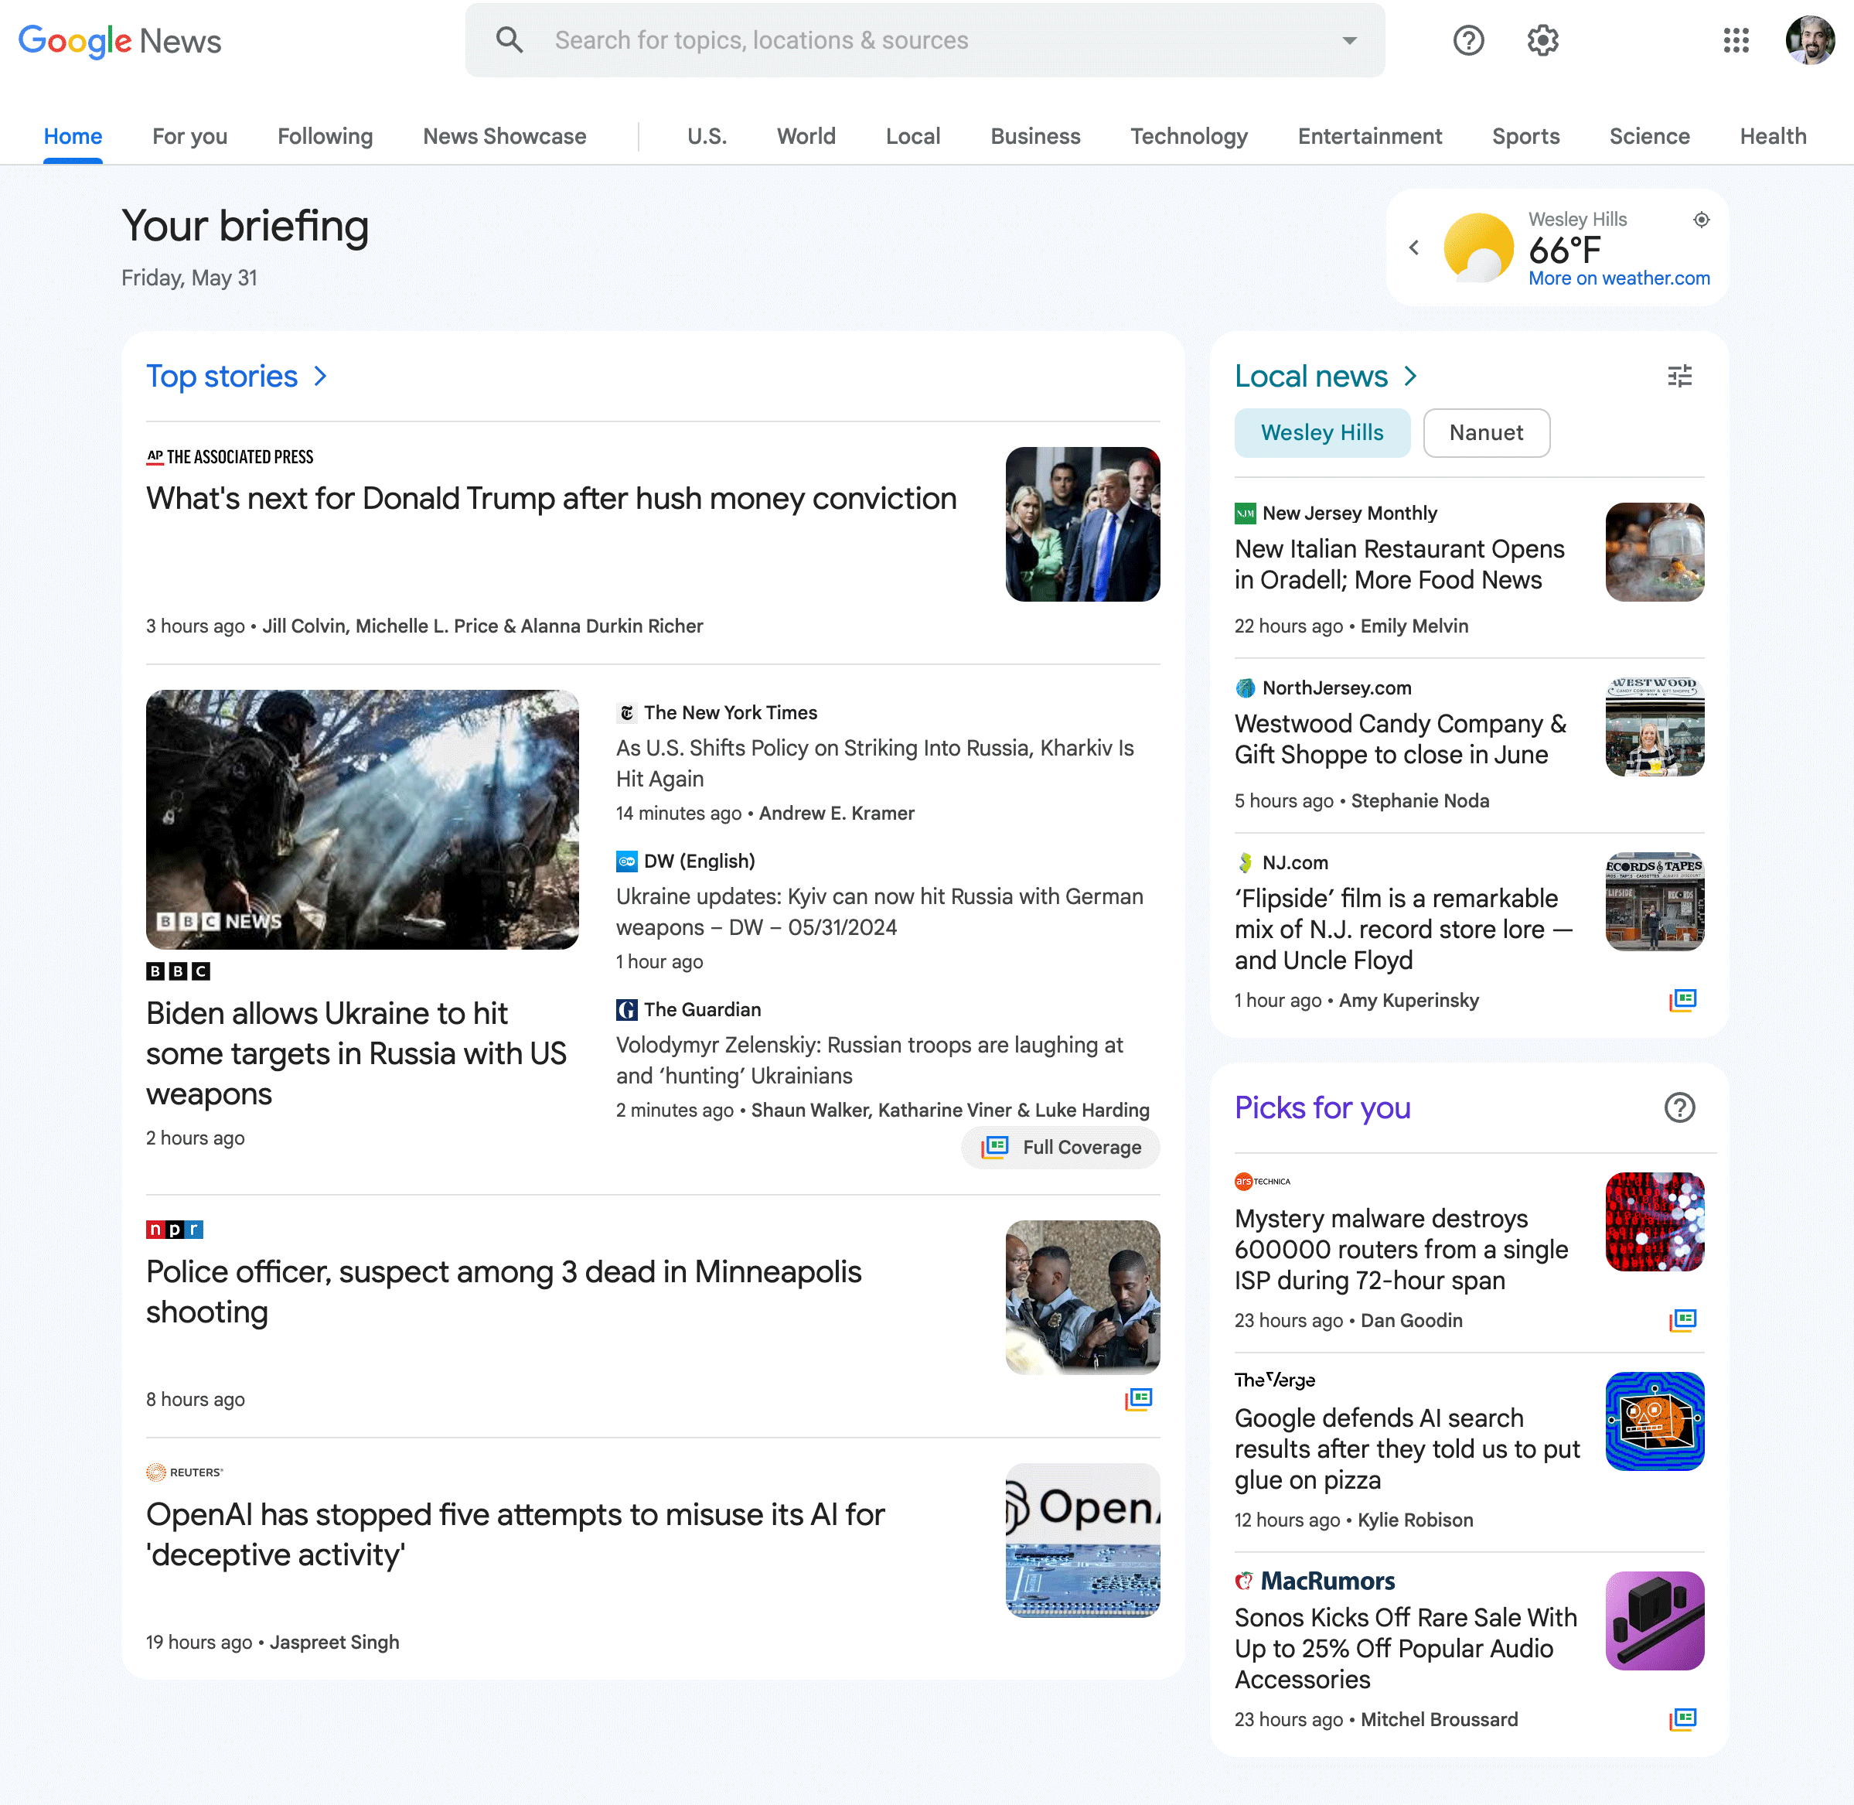Open Local news customization sliders icon
1854x1805 pixels.
[1681, 375]
